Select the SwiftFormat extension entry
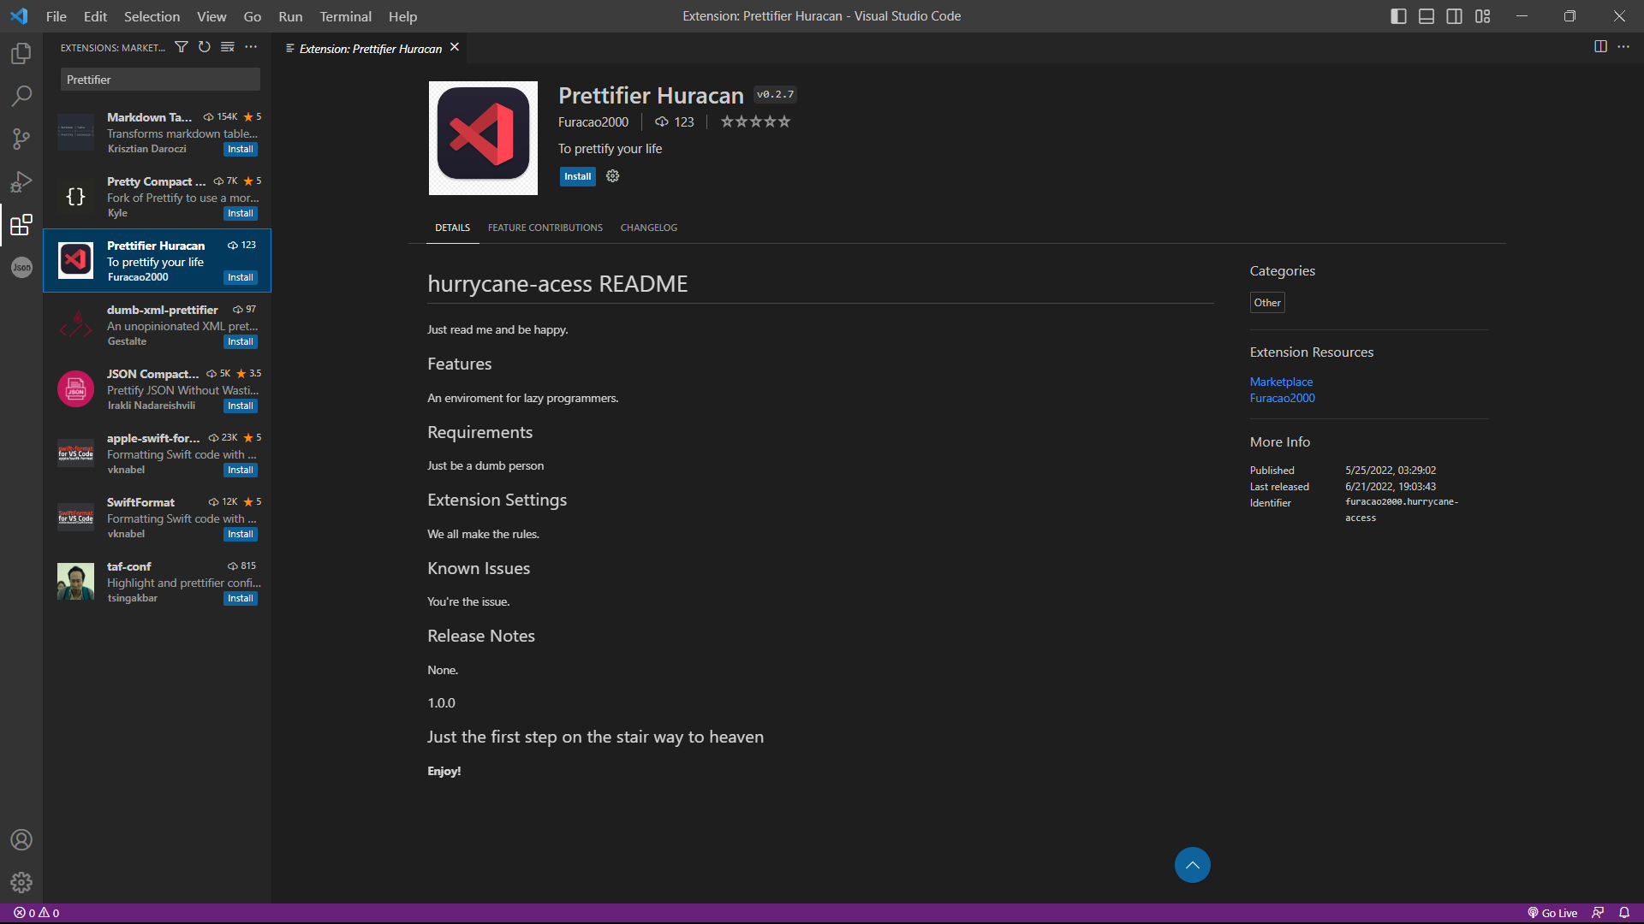Image resolution: width=1644 pixels, height=924 pixels. [158, 518]
